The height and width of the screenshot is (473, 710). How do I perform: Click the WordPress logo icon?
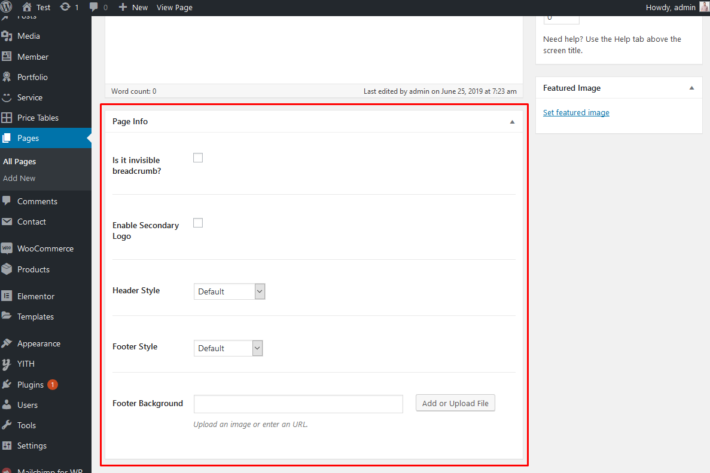(x=7, y=7)
